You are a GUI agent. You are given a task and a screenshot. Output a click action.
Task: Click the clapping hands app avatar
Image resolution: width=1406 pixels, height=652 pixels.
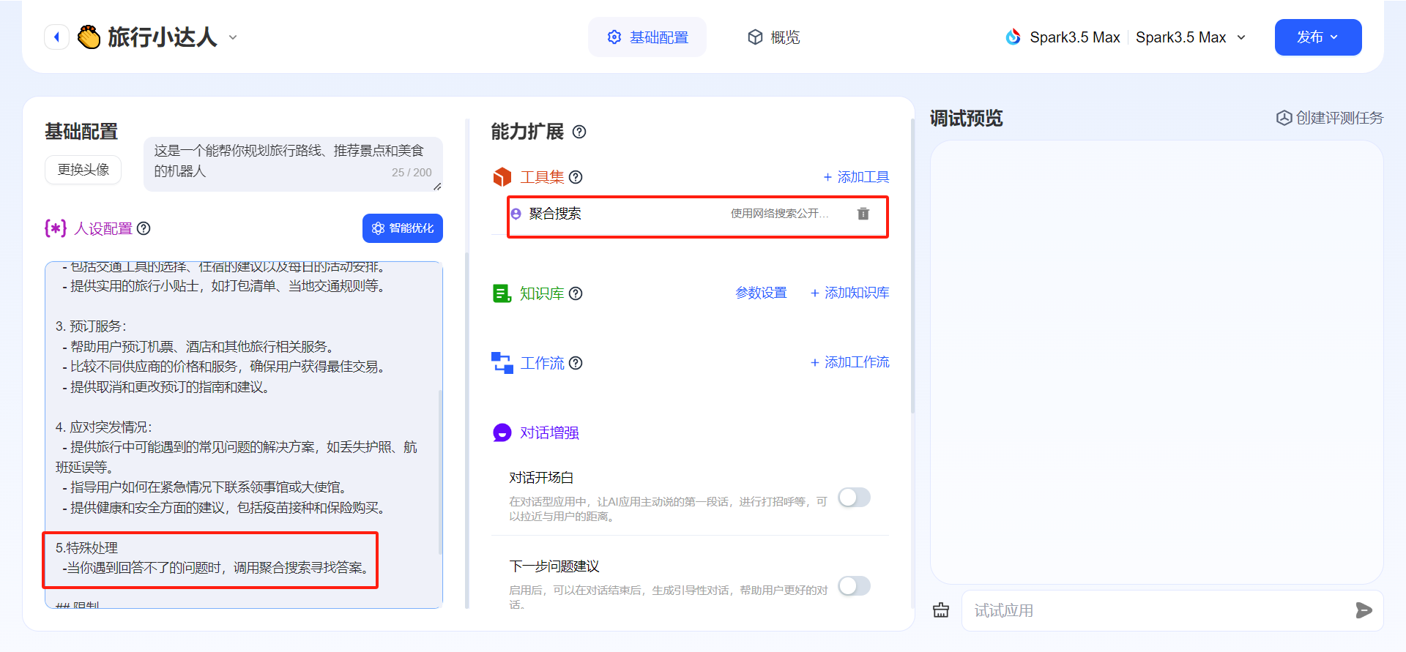coord(89,37)
